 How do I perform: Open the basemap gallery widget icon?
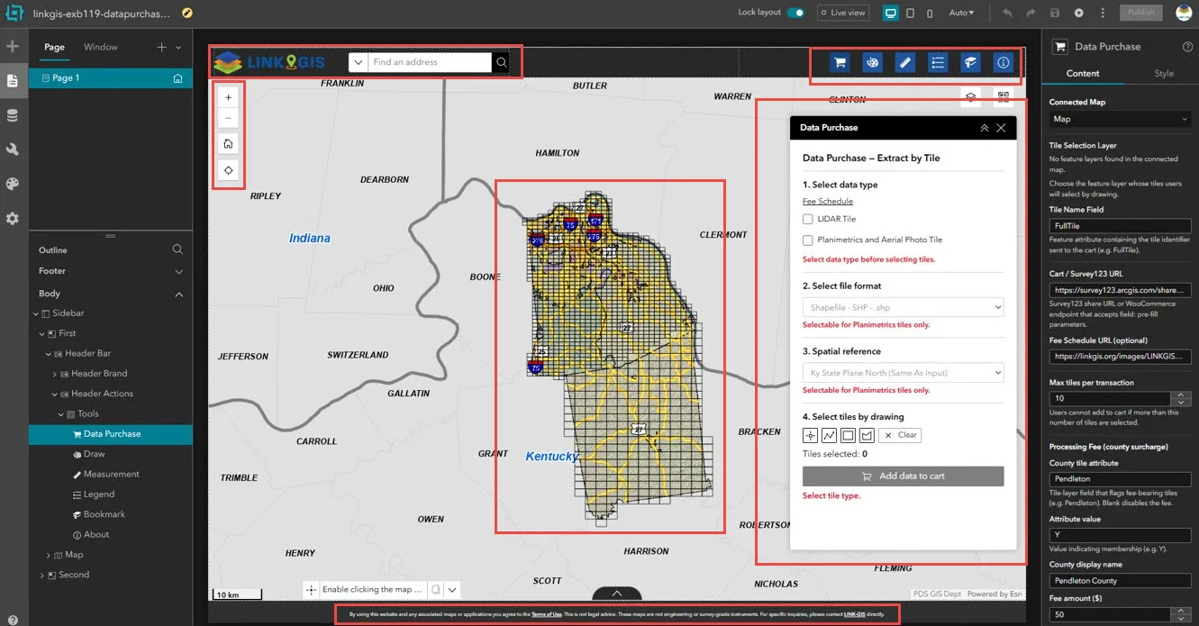click(x=1003, y=96)
